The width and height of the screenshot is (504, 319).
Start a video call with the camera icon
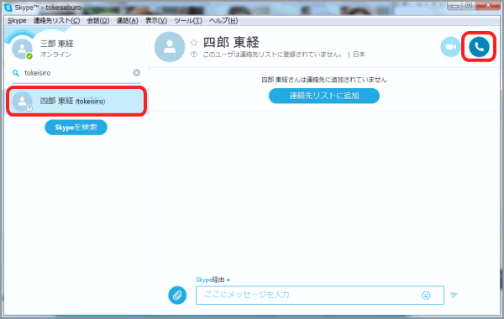click(x=450, y=47)
